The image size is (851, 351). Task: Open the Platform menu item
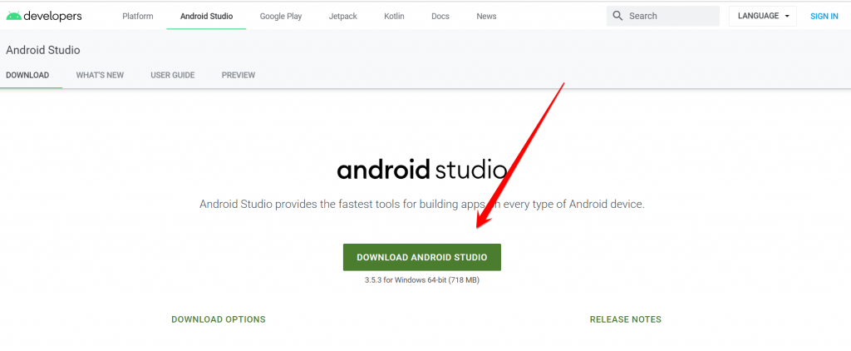pos(137,17)
